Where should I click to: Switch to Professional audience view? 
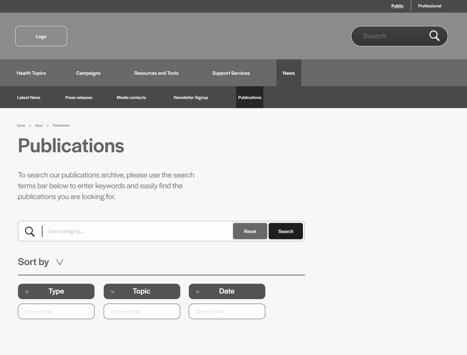430,6
